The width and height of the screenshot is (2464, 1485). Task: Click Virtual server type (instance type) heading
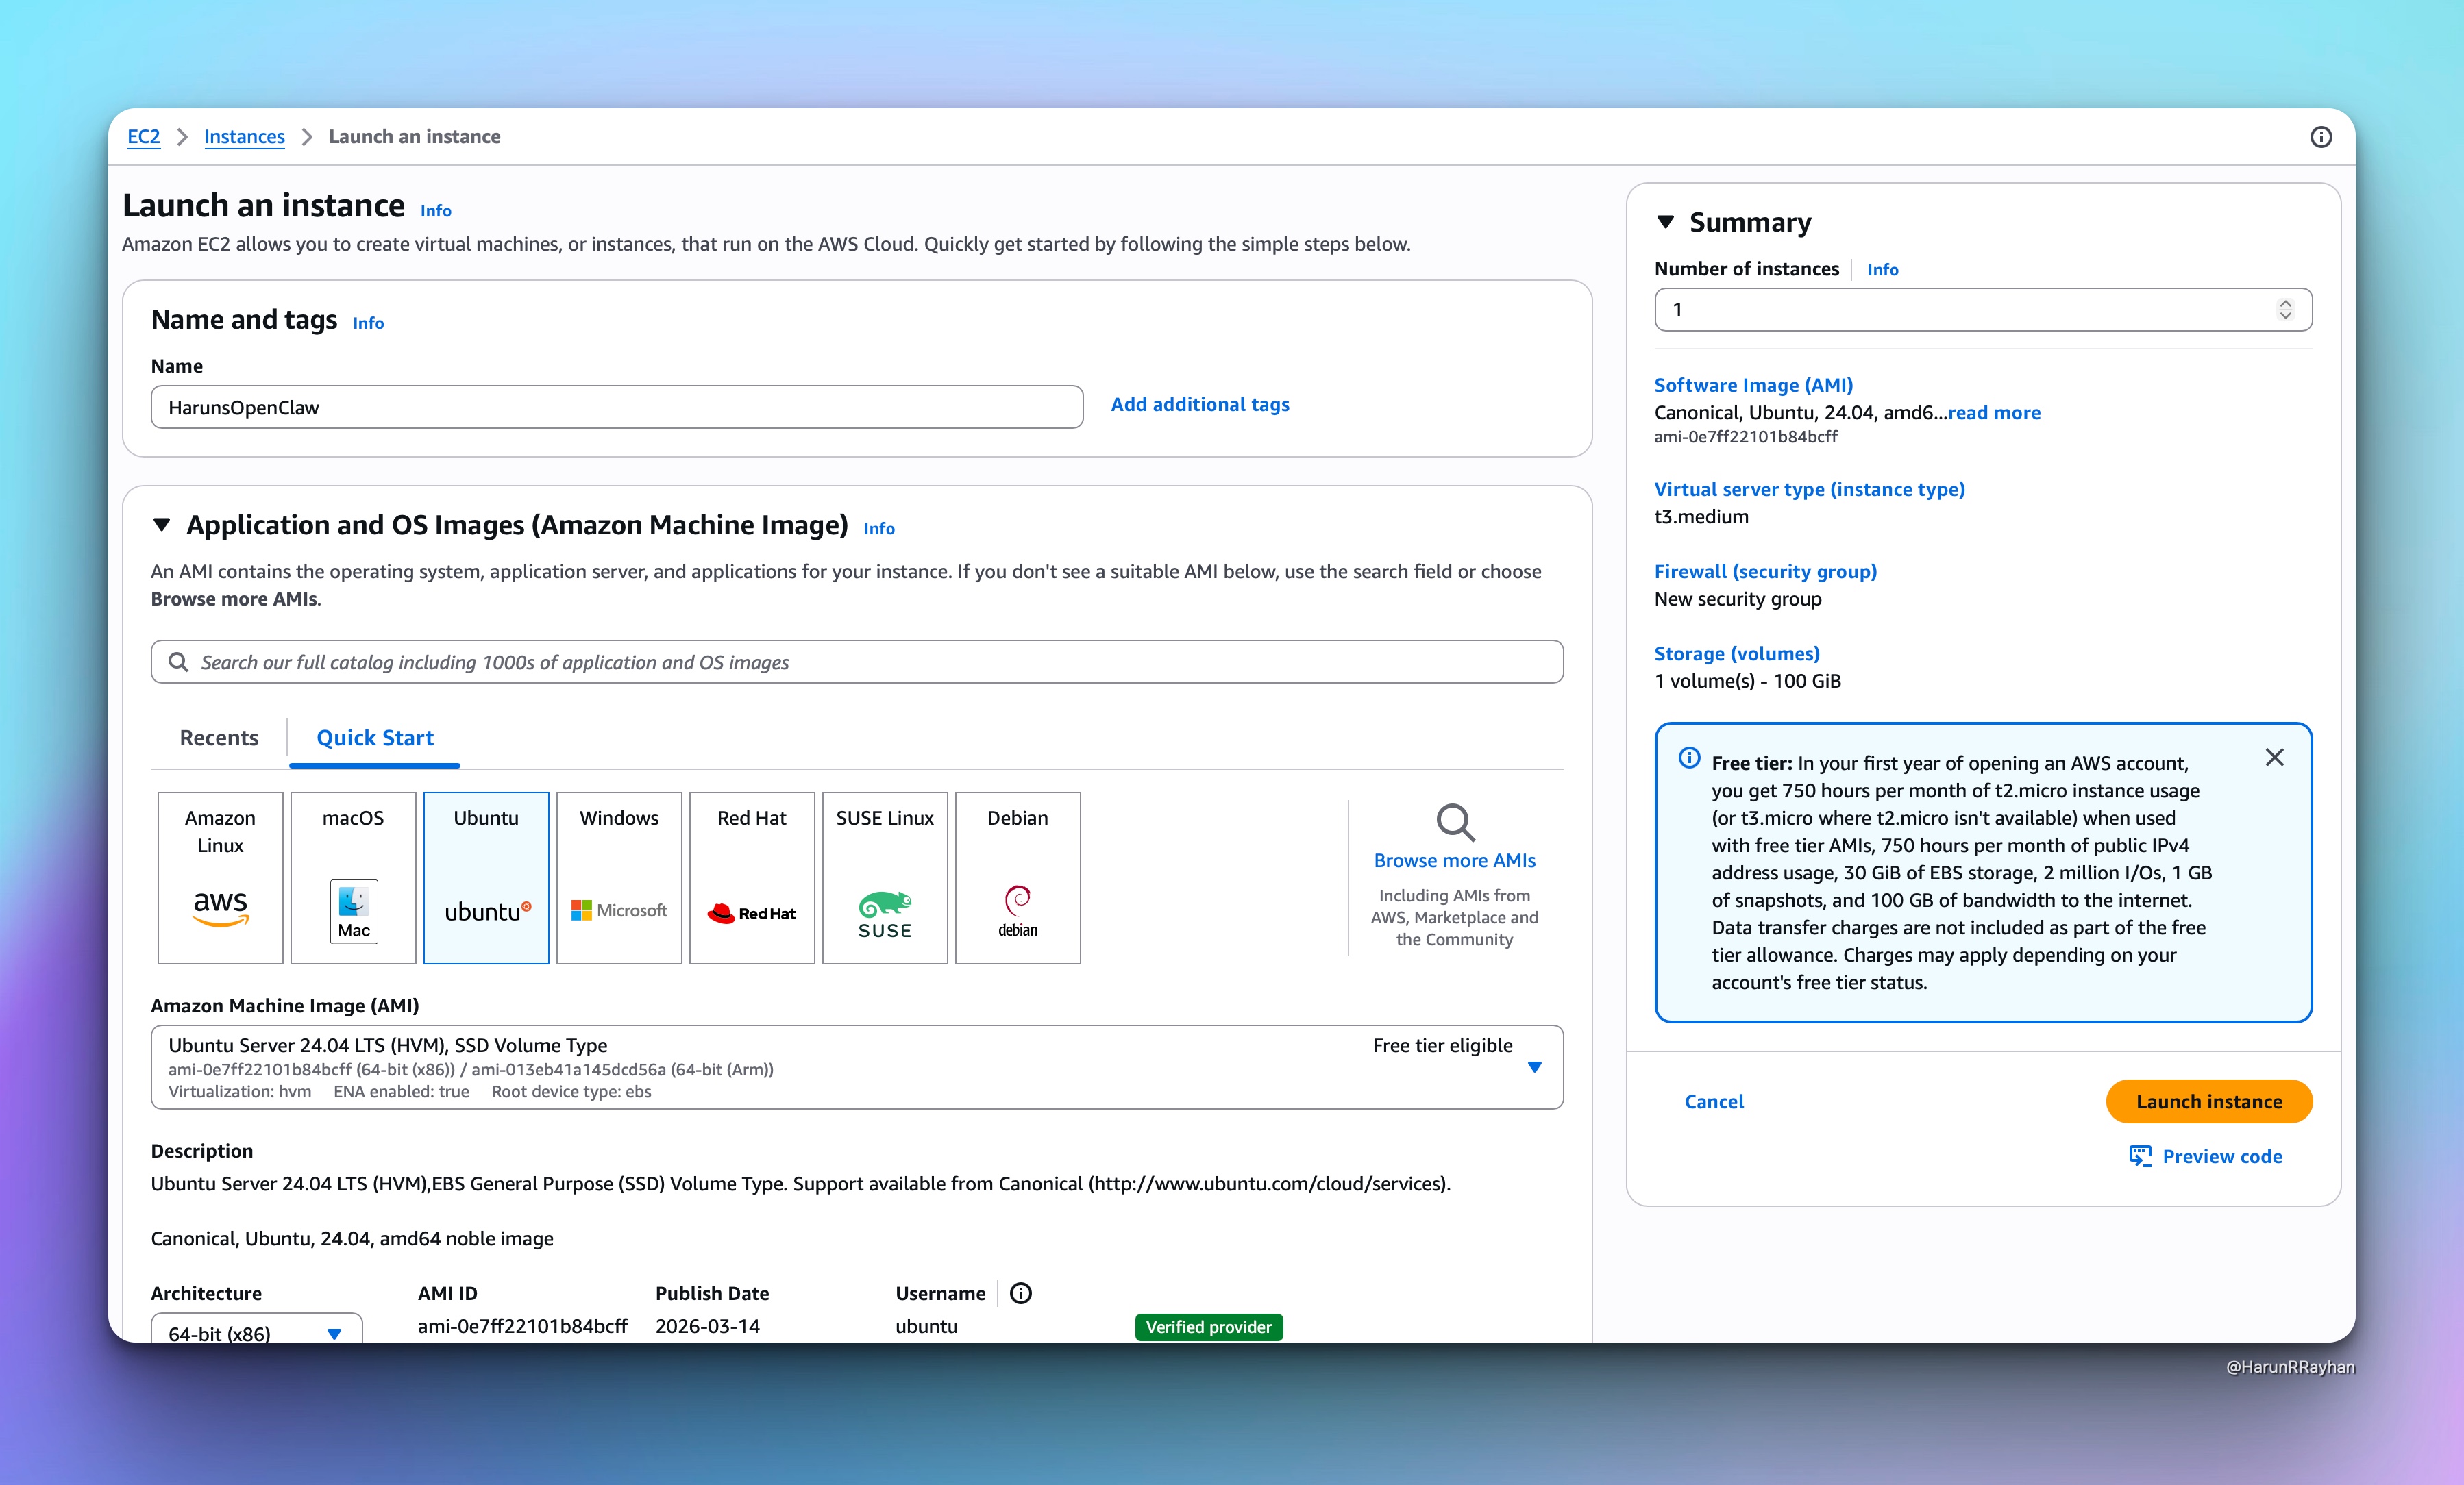click(x=1809, y=488)
